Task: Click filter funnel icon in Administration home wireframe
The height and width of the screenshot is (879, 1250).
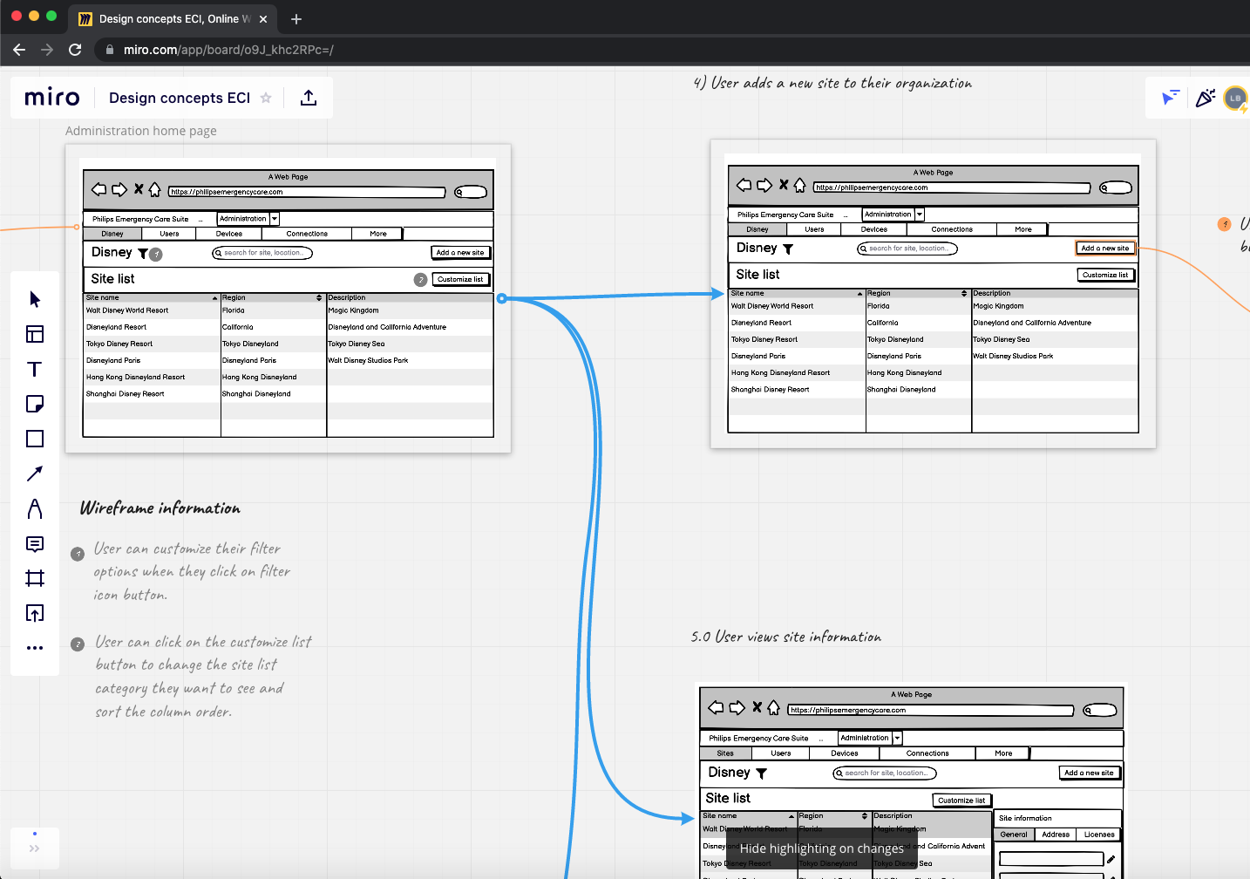Action: [x=143, y=254]
